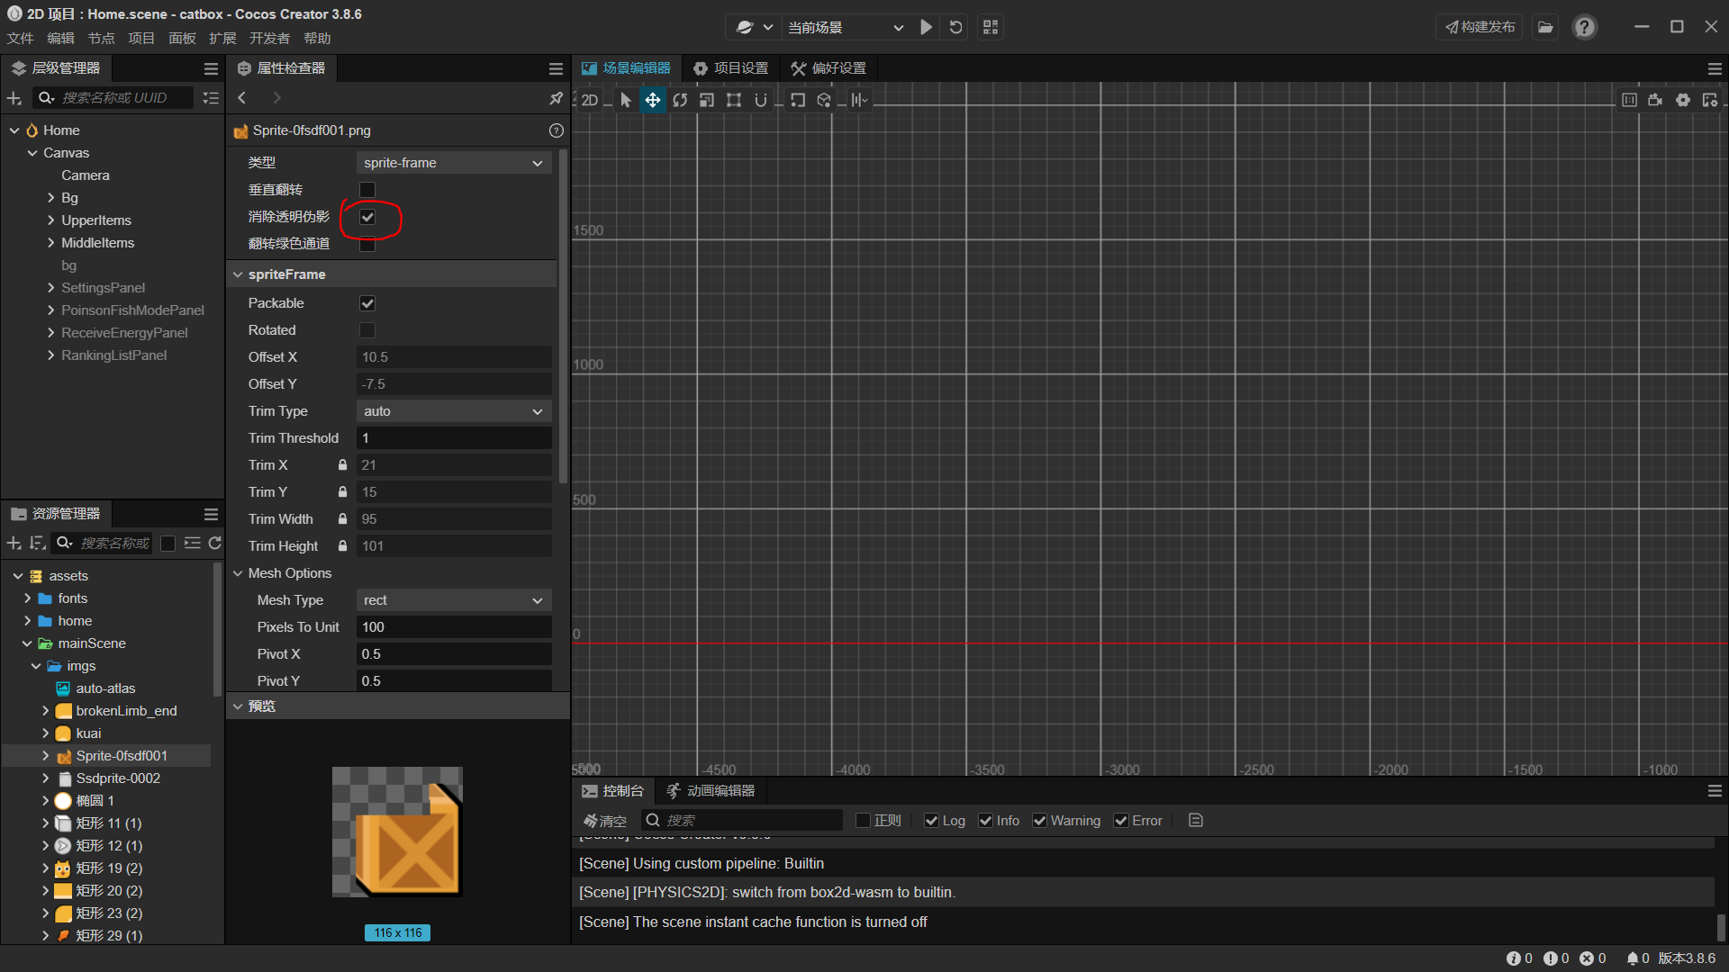Click the 构建发布 button
Viewport: 1729px width, 972px height.
pos(1480,27)
